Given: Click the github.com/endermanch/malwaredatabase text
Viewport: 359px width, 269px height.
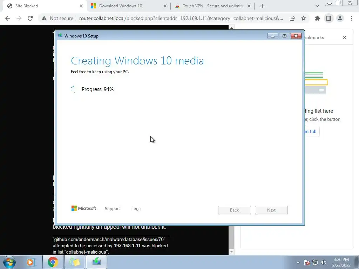Looking at the screenshot, I should click(x=109, y=239).
